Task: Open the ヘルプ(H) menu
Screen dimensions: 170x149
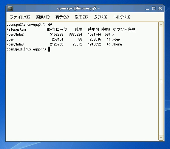Action: pos(122,17)
